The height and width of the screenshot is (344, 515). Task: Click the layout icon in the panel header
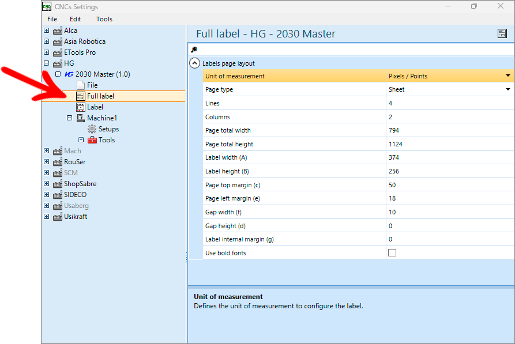[502, 33]
